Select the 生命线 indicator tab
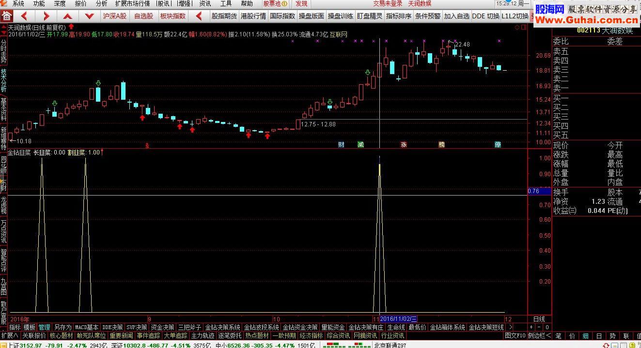641x348 pixels. coord(396,327)
